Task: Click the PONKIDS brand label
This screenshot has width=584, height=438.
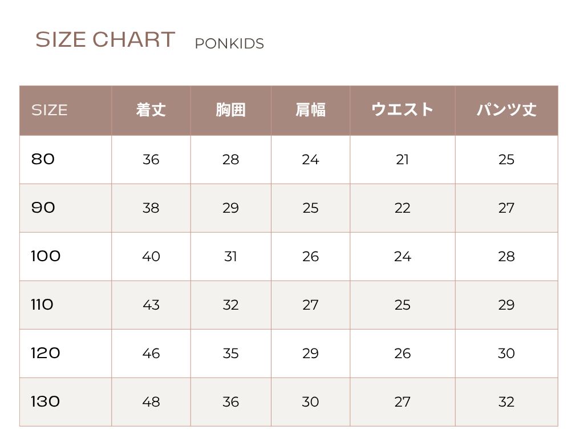Action: [x=229, y=44]
